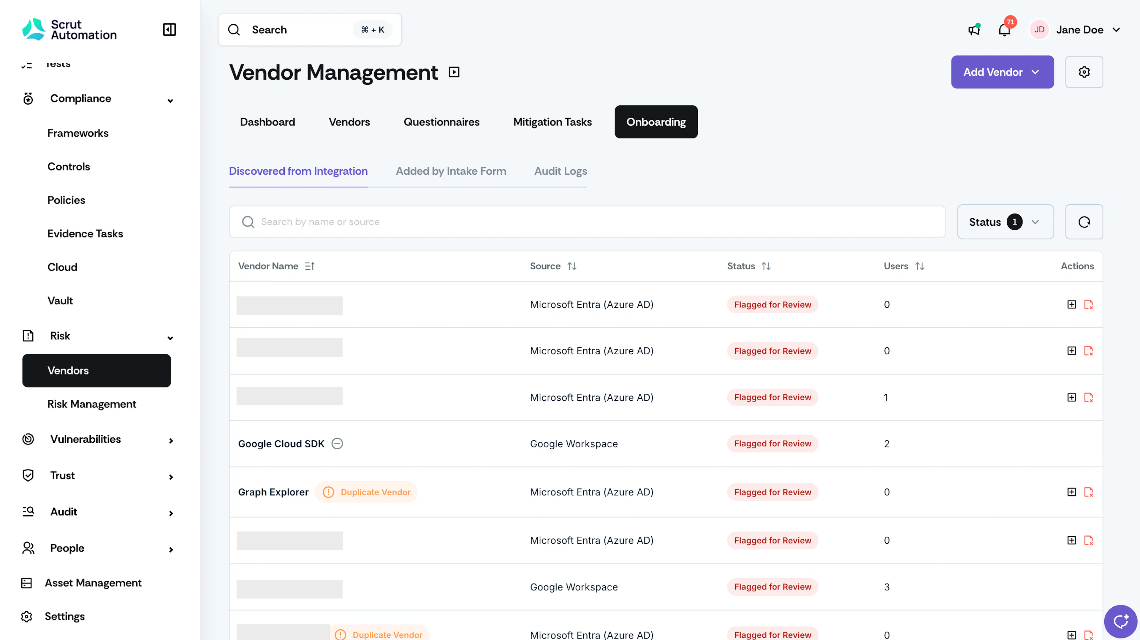The width and height of the screenshot is (1140, 640).
Task: Switch to the Dashboard tab
Action: click(x=267, y=122)
